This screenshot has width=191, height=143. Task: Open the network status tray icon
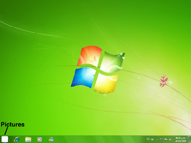[162, 139]
